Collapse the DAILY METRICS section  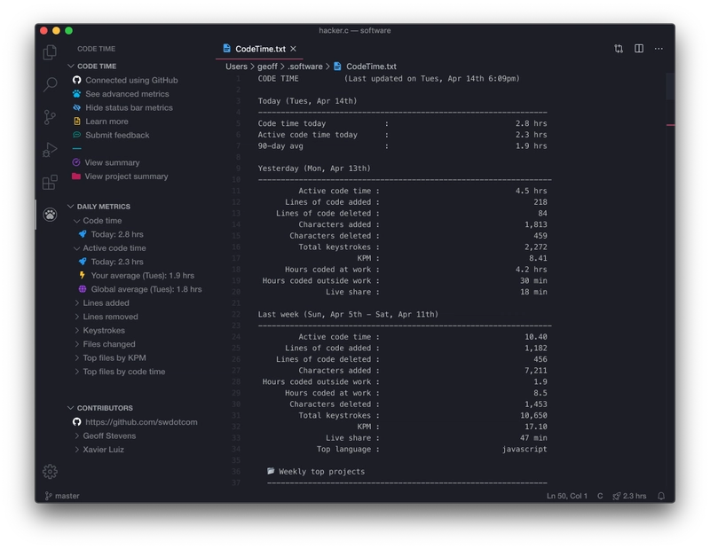pos(71,207)
